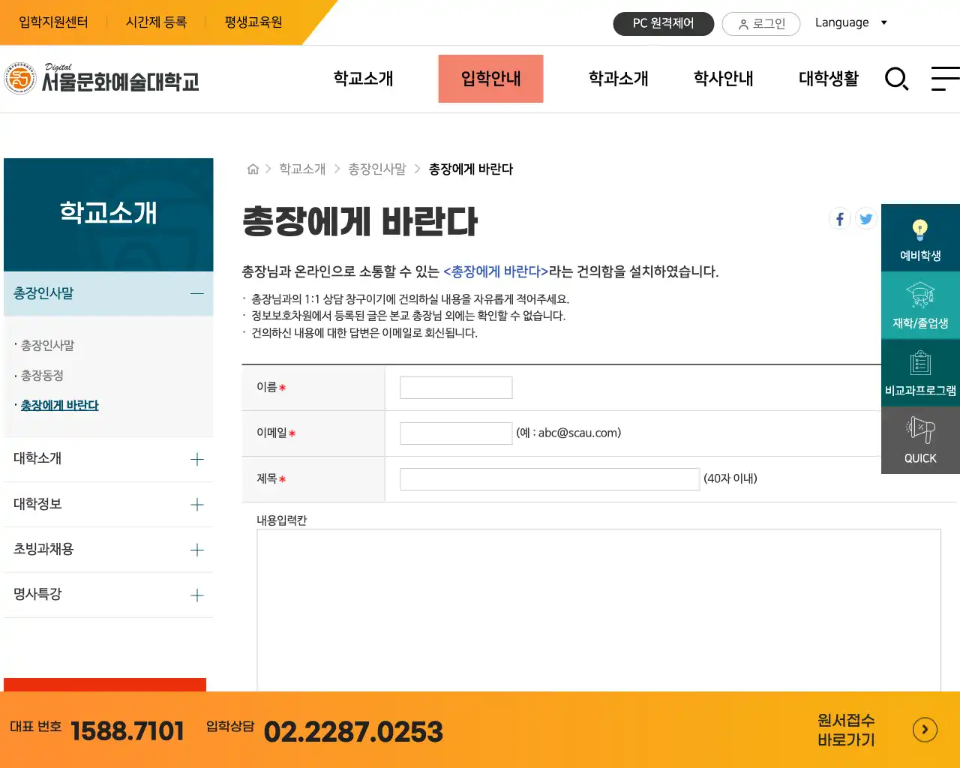Open 학과소개 main menu

pyautogui.click(x=619, y=79)
